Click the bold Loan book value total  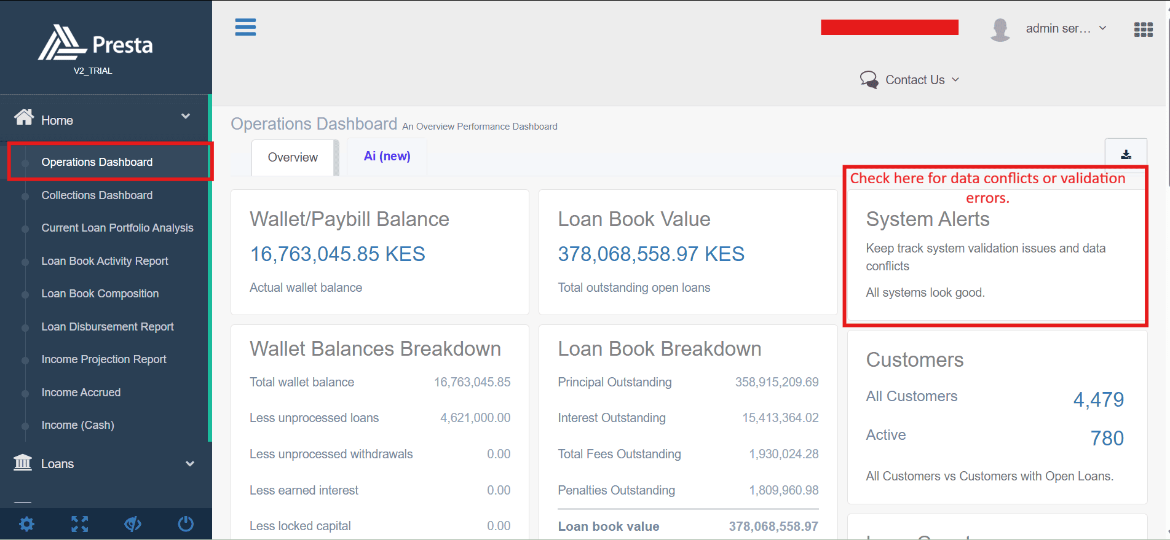click(x=773, y=526)
